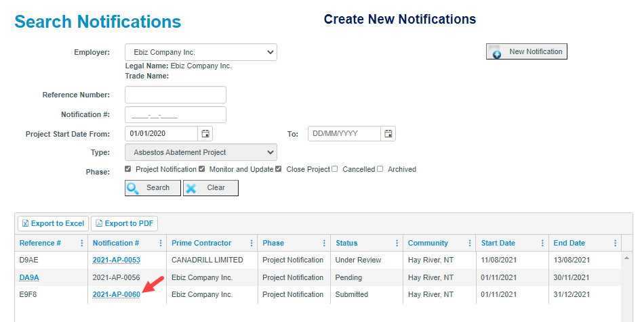
Task: Select the 11/08/2021 start date cell
Action: click(513, 260)
